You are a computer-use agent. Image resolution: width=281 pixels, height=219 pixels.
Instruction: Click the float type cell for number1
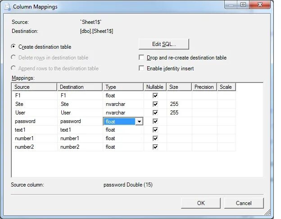point(123,138)
